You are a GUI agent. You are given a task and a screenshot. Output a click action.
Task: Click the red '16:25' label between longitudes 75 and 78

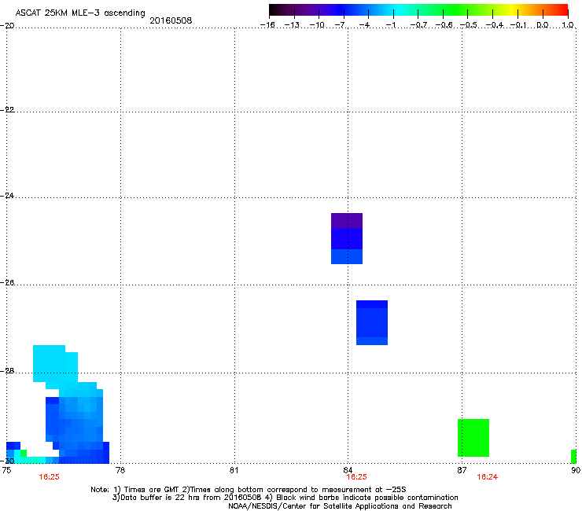coord(49,477)
